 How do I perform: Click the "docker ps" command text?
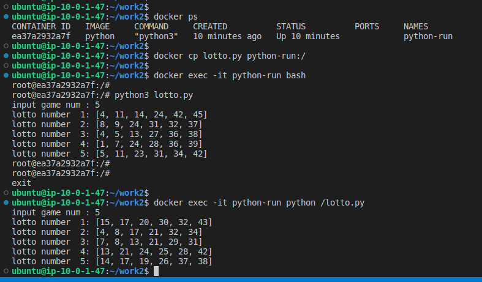point(176,17)
